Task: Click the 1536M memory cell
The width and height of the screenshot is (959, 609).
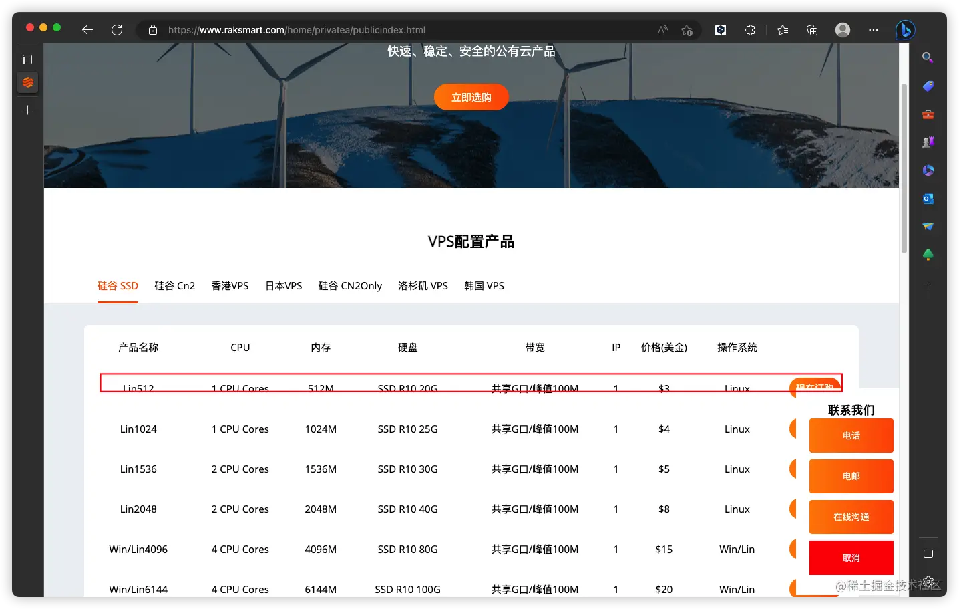Action: (x=321, y=469)
